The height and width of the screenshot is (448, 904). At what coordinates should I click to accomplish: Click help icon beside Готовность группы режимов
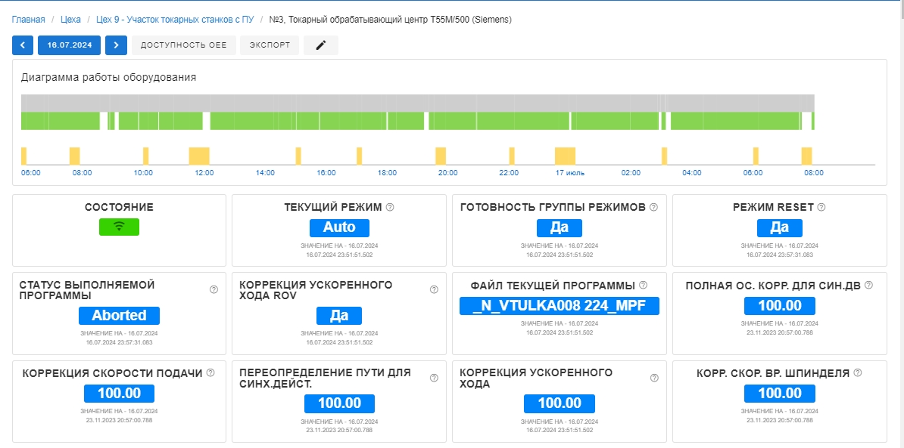click(x=653, y=207)
